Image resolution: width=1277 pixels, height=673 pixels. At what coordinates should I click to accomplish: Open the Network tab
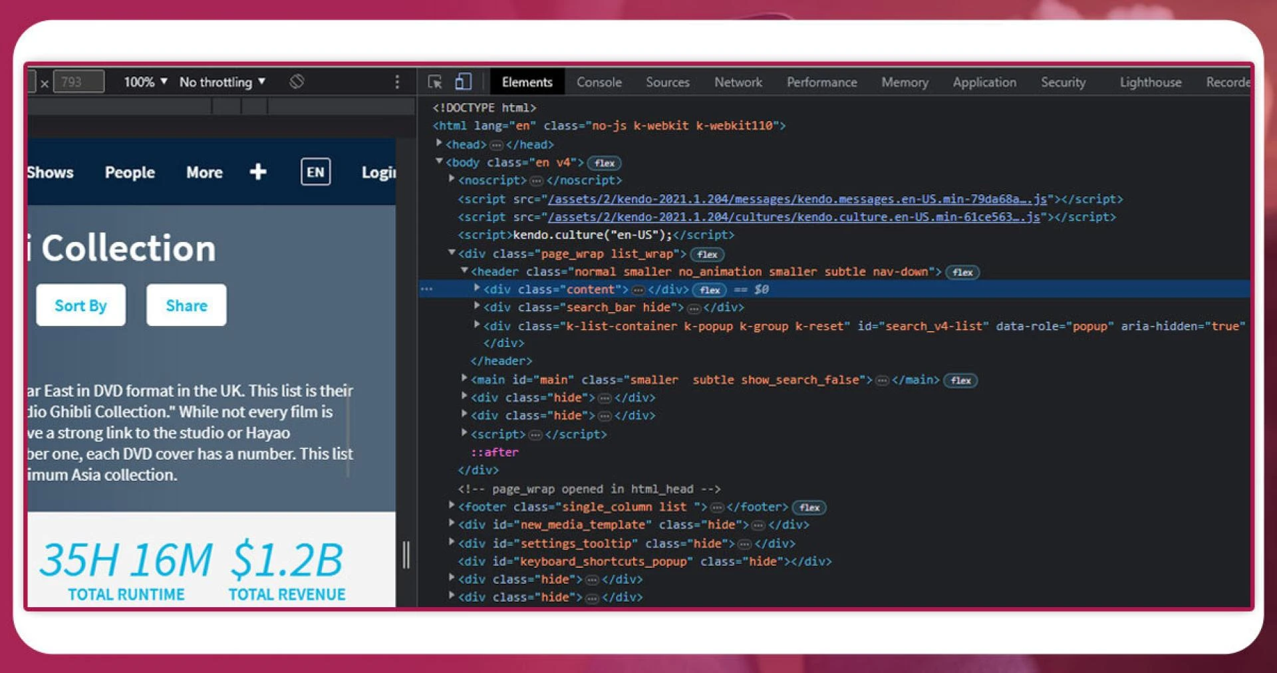coord(738,82)
